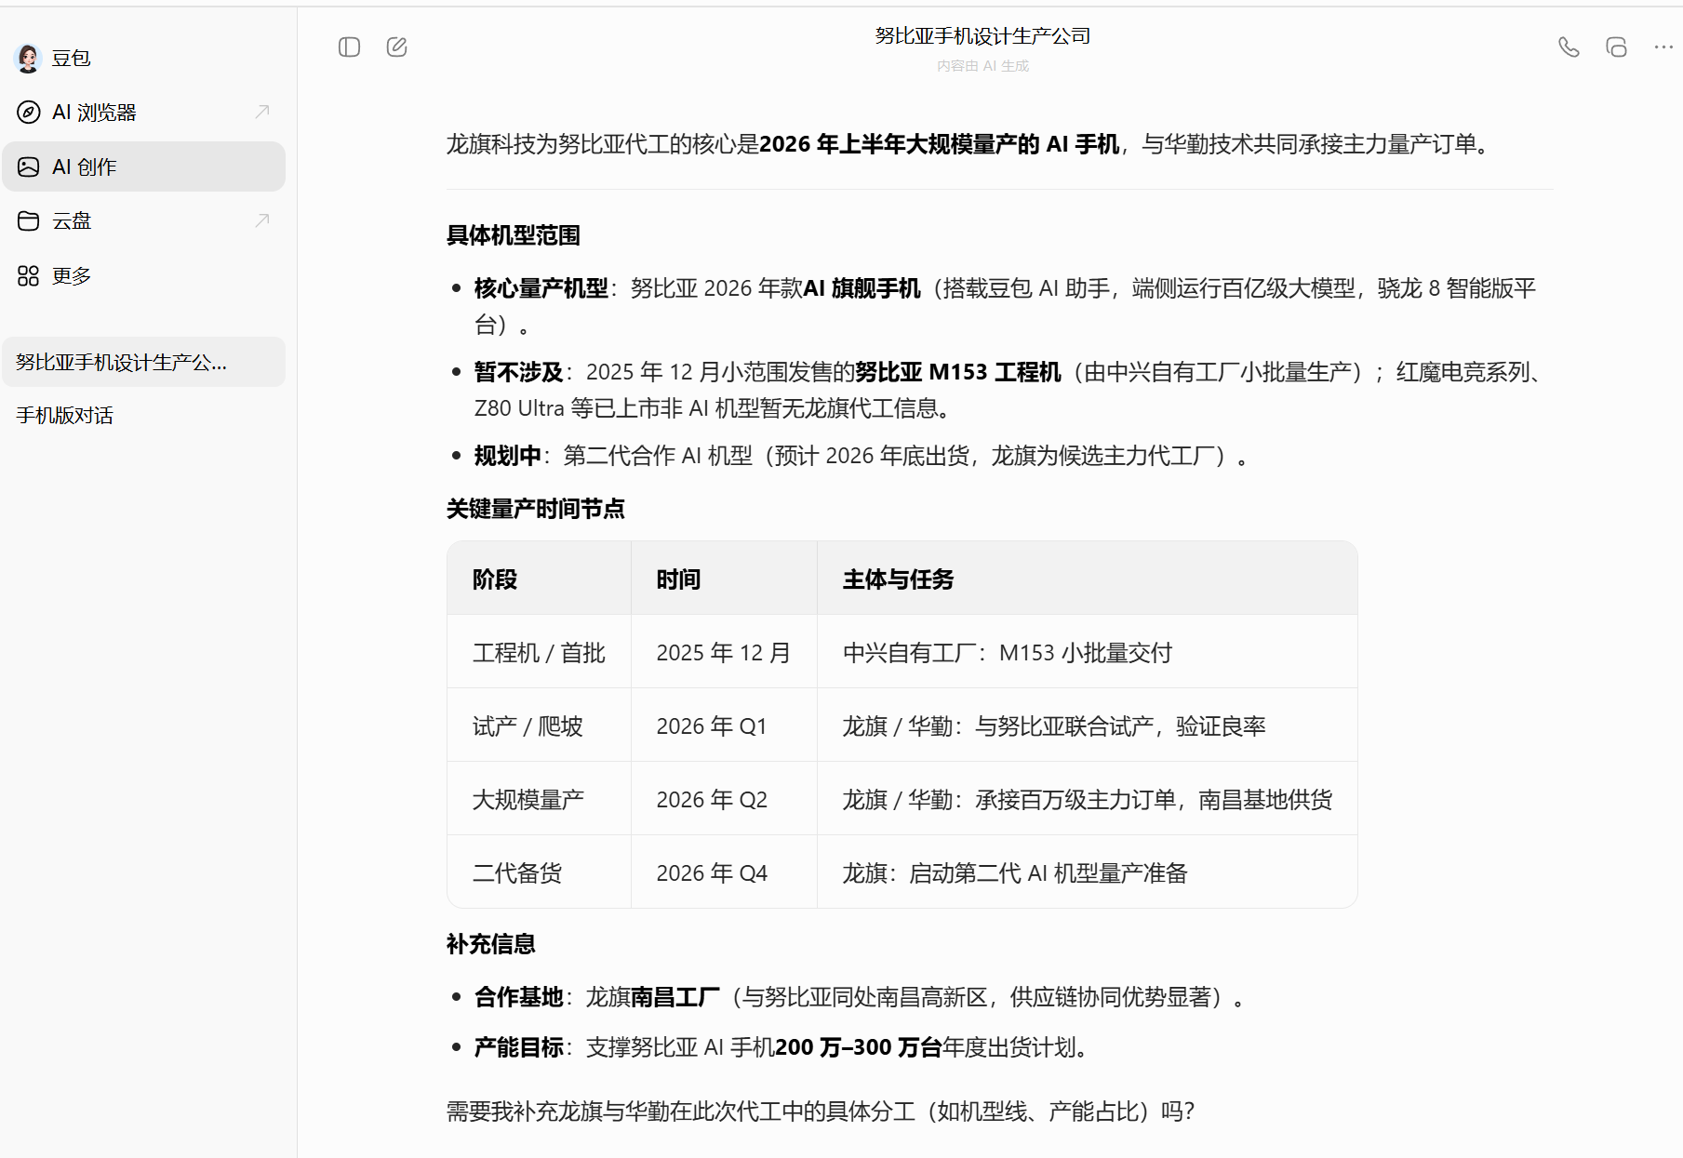Click the 启动第二代 AI 机型量产准备 cell
Image resolution: width=1683 pixels, height=1158 pixels.
(1087, 872)
